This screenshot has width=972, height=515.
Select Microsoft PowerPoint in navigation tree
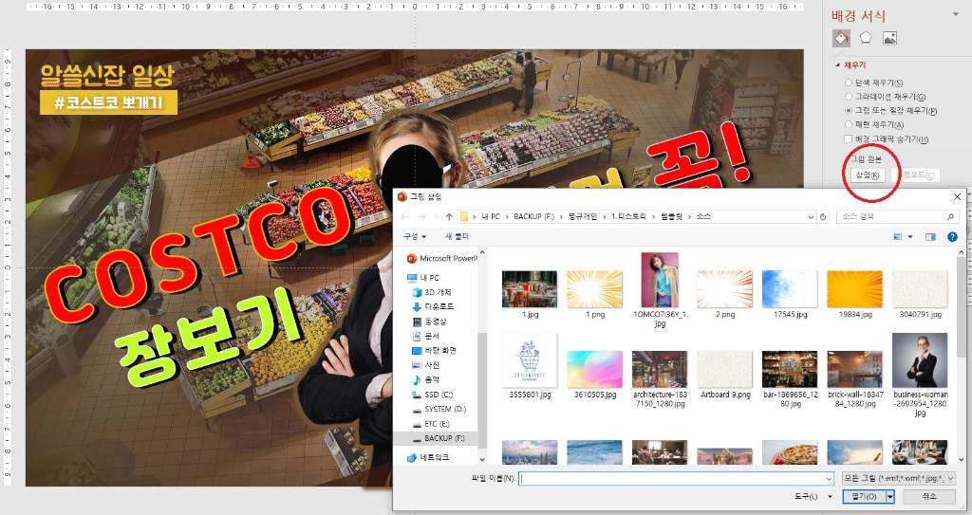442,258
